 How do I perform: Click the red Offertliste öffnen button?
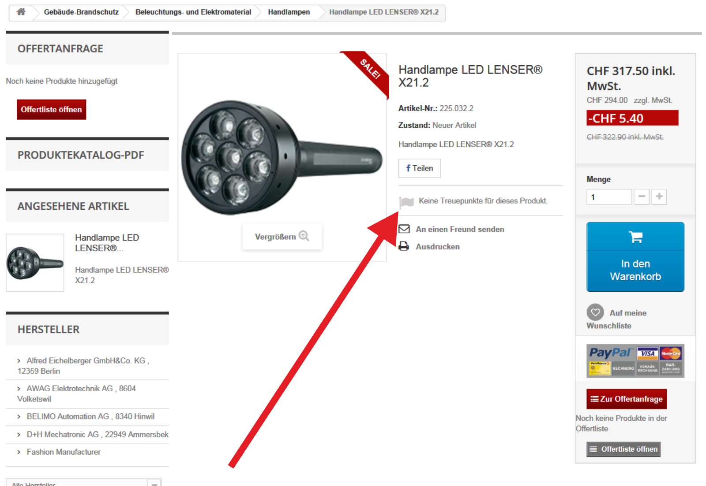coord(51,110)
